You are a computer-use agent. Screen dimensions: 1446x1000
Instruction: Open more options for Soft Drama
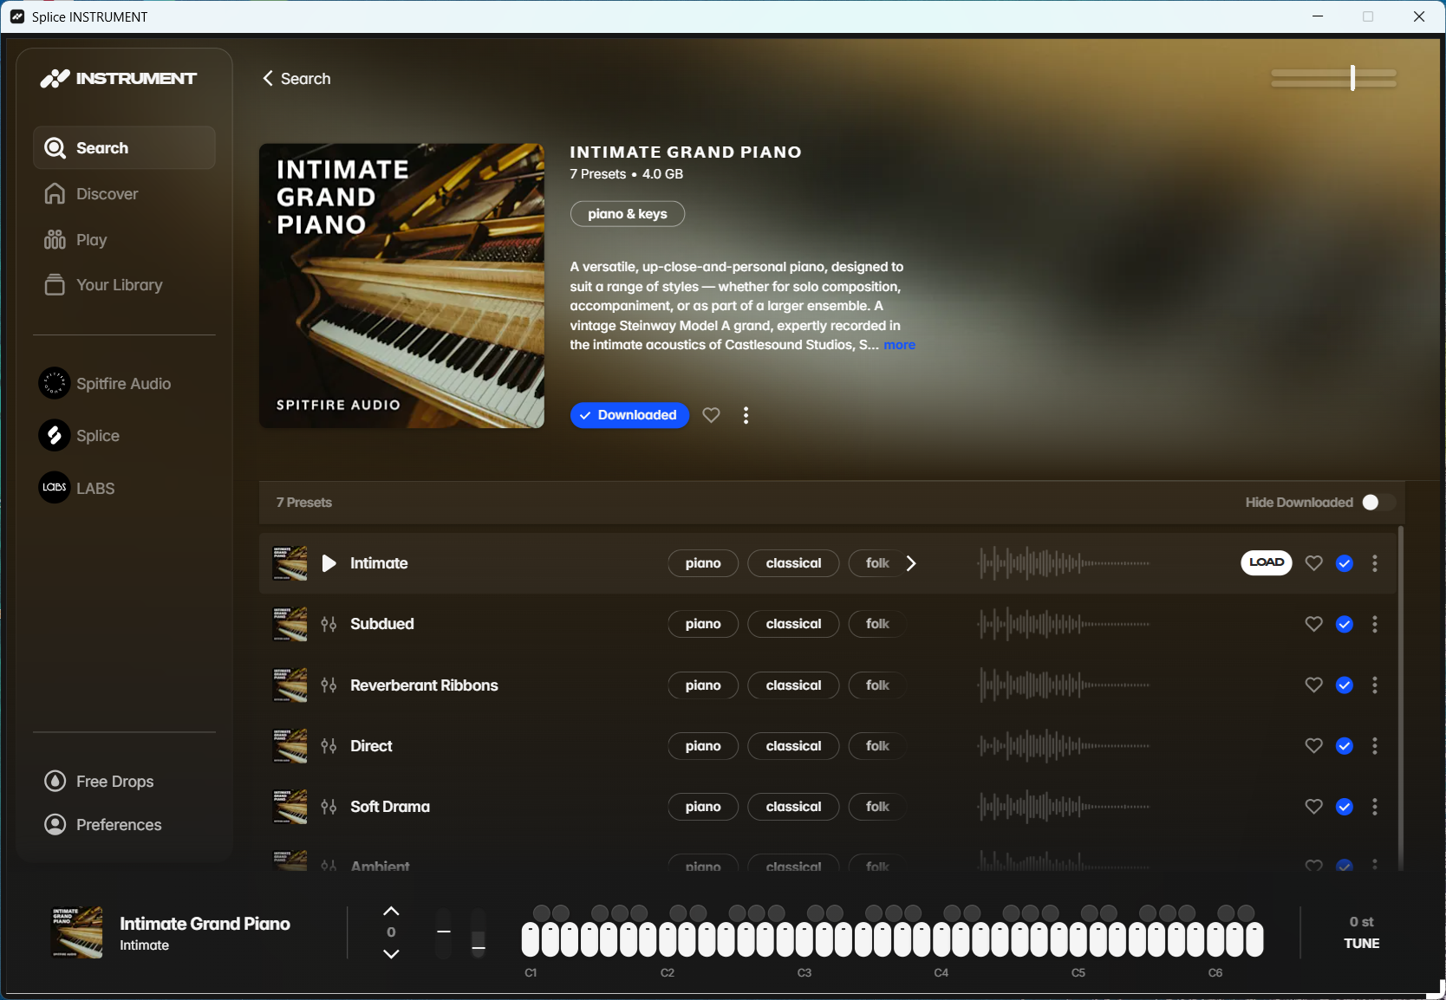1375,807
